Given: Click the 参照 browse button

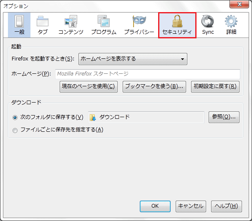Looking at the screenshot, I should pyautogui.click(x=224, y=117).
